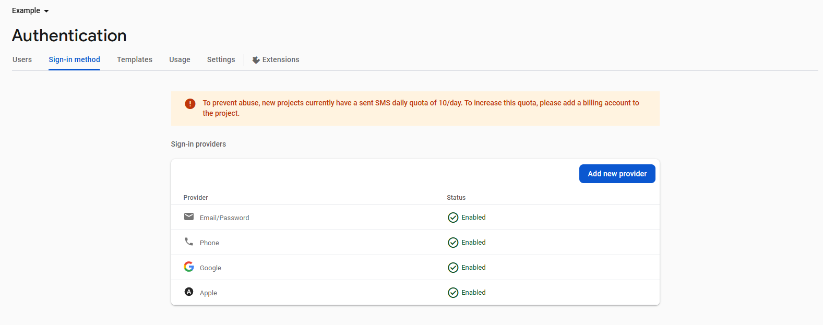Open the Apple provider row

pyautogui.click(x=208, y=293)
